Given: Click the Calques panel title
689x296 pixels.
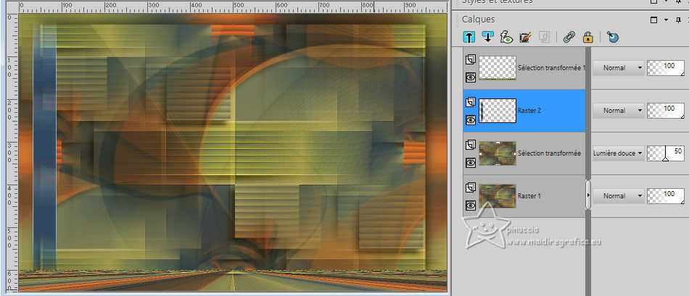Looking at the screenshot, I should point(478,20).
